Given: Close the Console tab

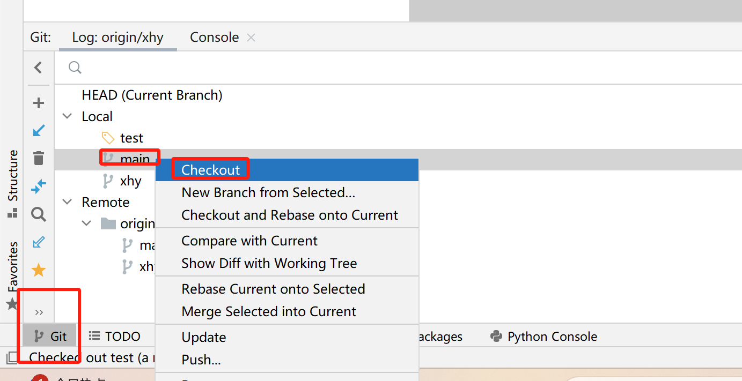Looking at the screenshot, I should pos(251,38).
